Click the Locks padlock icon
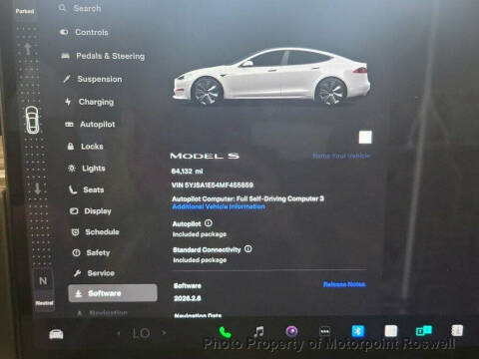The image size is (479, 359). (71, 147)
